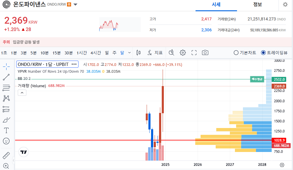The image size is (293, 170).
Task: Click the 거래량 (Volume) indicator label
Action: pyautogui.click(x=32, y=86)
